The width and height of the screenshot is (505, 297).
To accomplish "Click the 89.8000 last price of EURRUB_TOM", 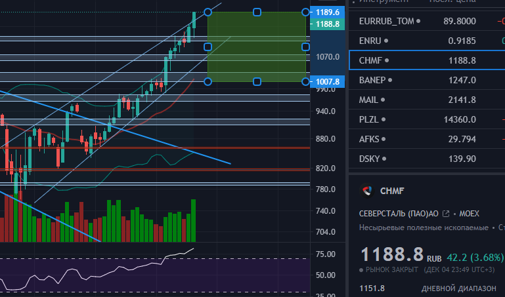I will pyautogui.click(x=460, y=21).
